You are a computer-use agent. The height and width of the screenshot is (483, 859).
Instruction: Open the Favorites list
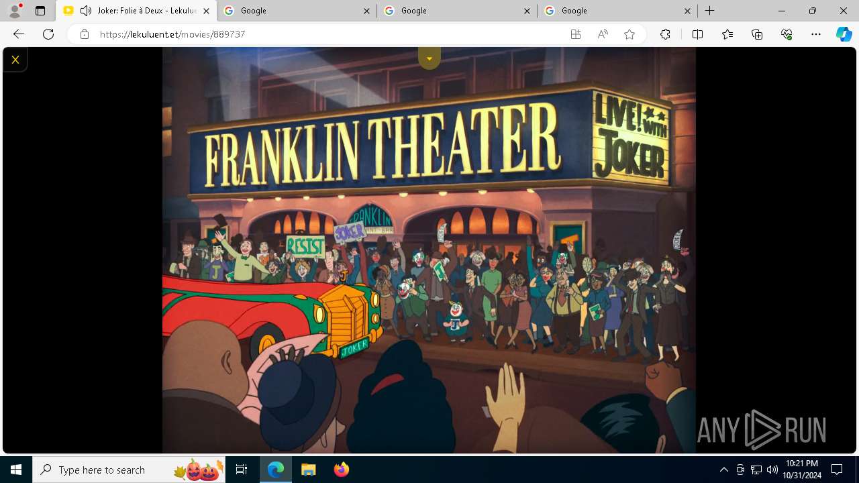pos(727,34)
